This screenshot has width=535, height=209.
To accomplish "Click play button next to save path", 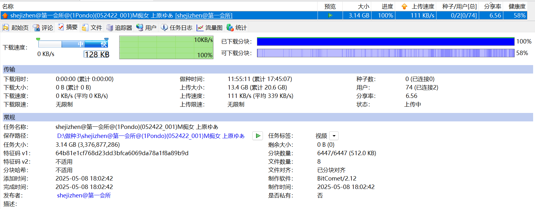I will coord(258,136).
